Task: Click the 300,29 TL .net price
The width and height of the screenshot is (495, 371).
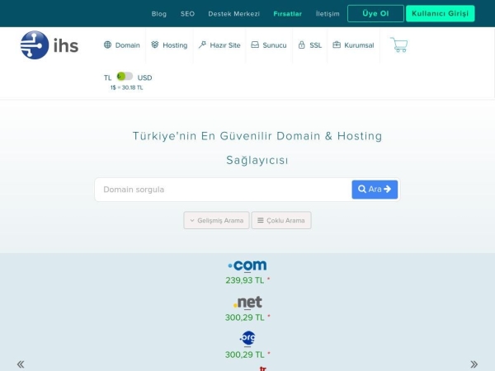Action: tap(245, 317)
